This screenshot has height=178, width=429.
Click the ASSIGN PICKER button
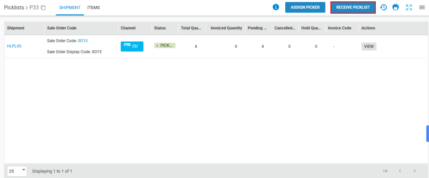coord(305,8)
